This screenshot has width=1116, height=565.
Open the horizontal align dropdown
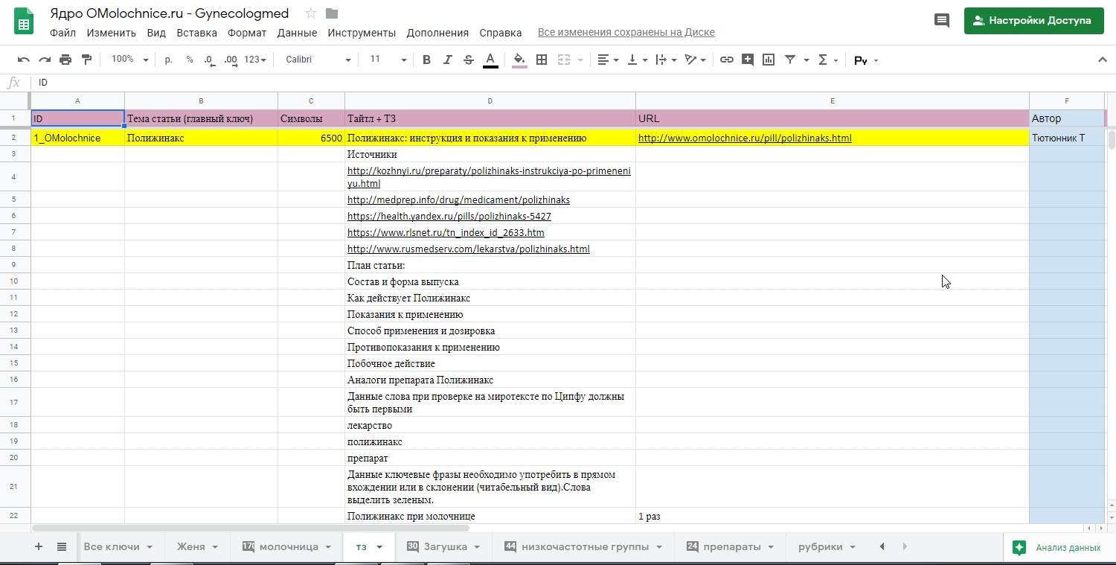pyautogui.click(x=608, y=60)
